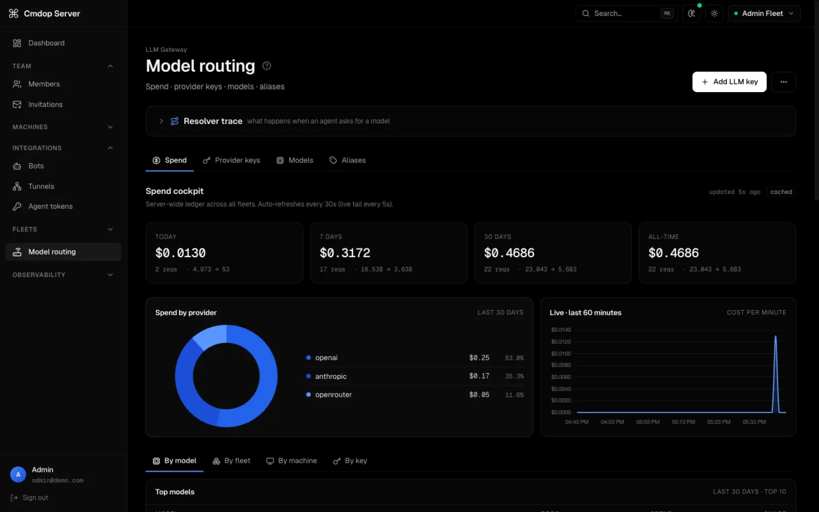This screenshot has height=512, width=819.
Task: Click the admin@demo.com email text
Action: [x=57, y=481]
